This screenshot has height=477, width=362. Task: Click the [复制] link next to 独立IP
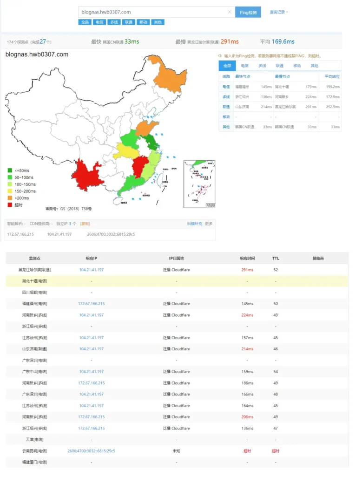[85, 224]
